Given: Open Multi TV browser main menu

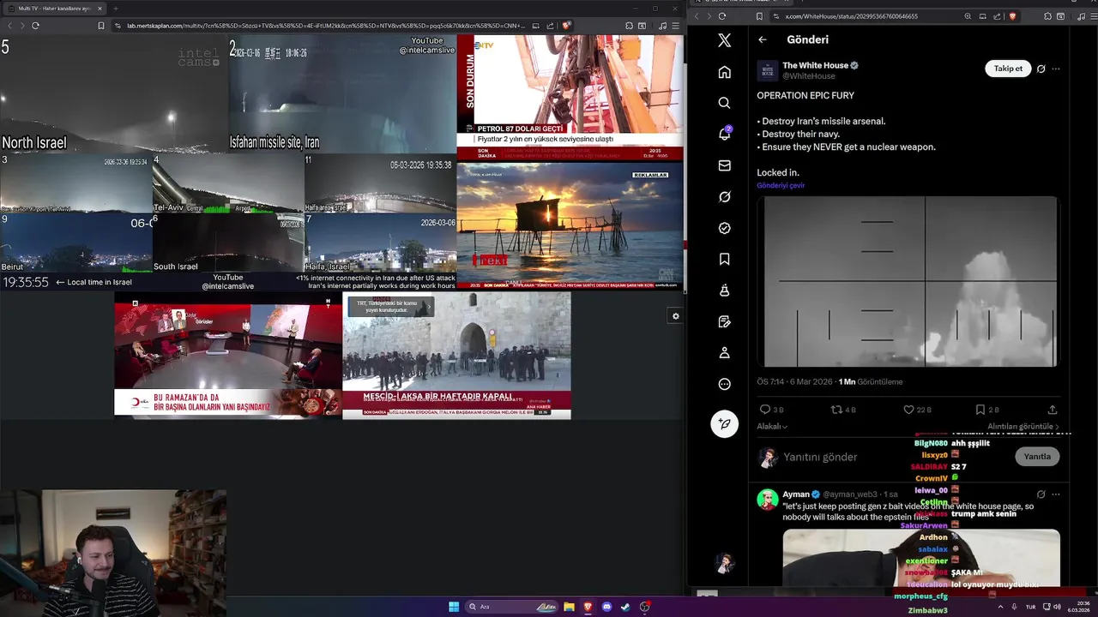Looking at the screenshot, I should [676, 26].
